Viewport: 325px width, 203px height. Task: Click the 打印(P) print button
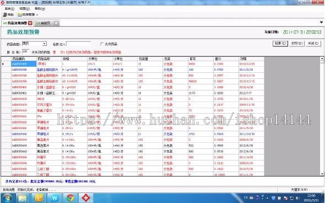click(296, 44)
